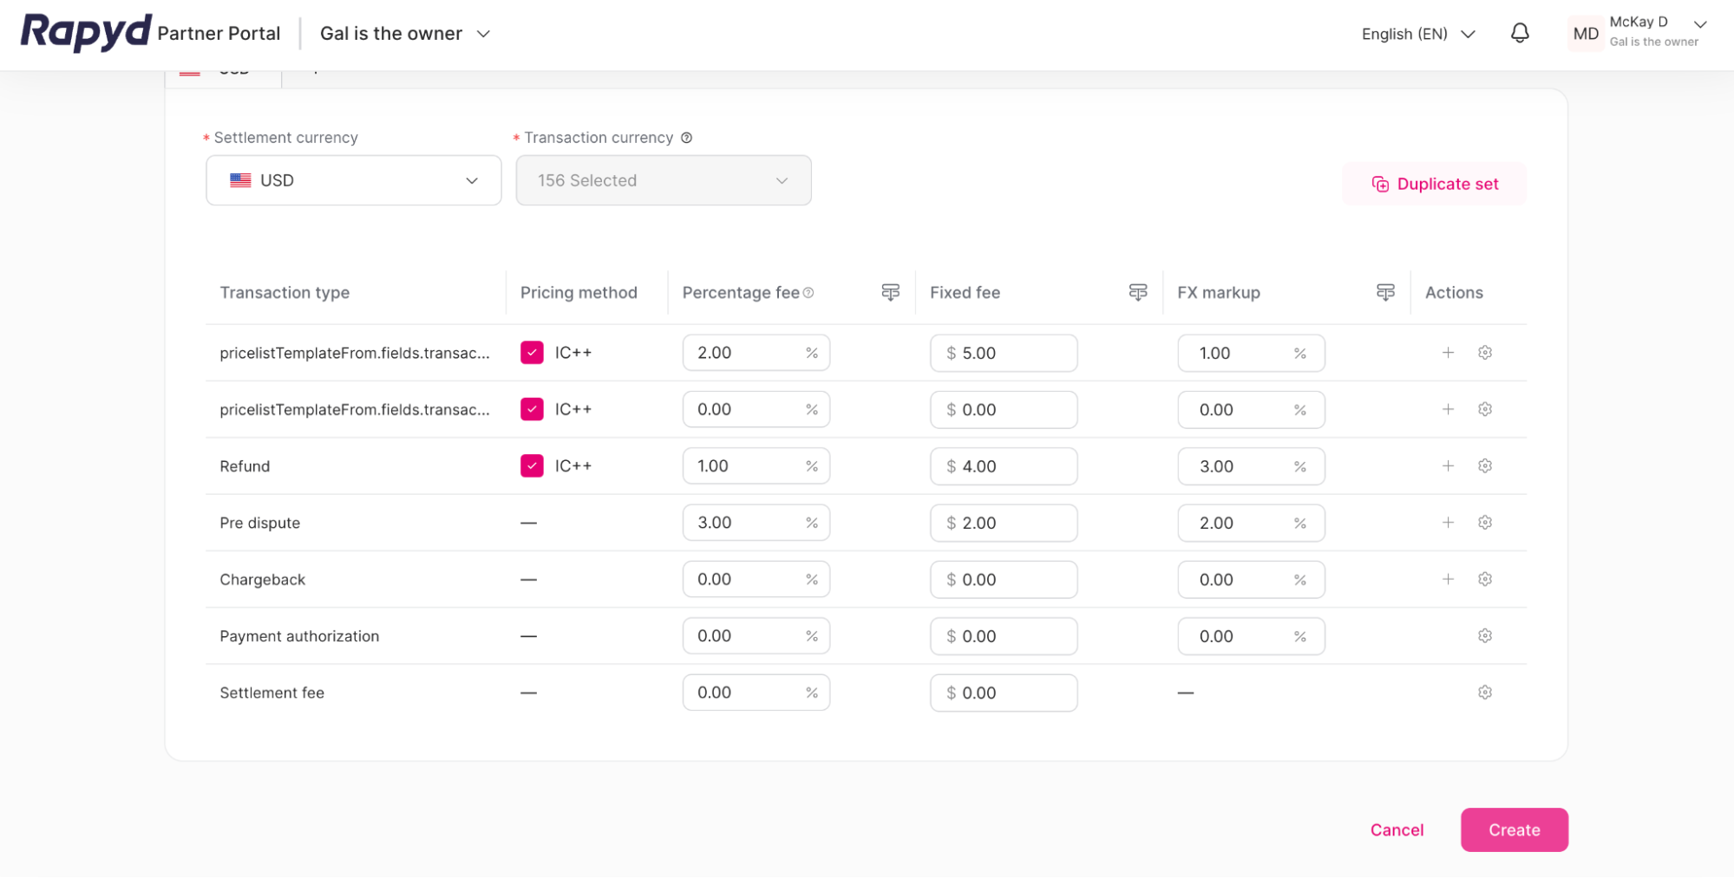Expand the Transaction currency selector showing 156 Selected
Viewport: 1734px width, 878px height.
pos(663,180)
